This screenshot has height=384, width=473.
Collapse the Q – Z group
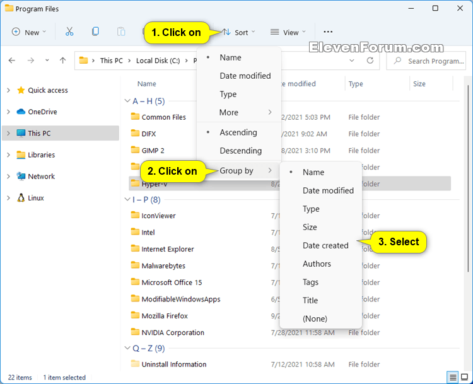(x=127, y=348)
